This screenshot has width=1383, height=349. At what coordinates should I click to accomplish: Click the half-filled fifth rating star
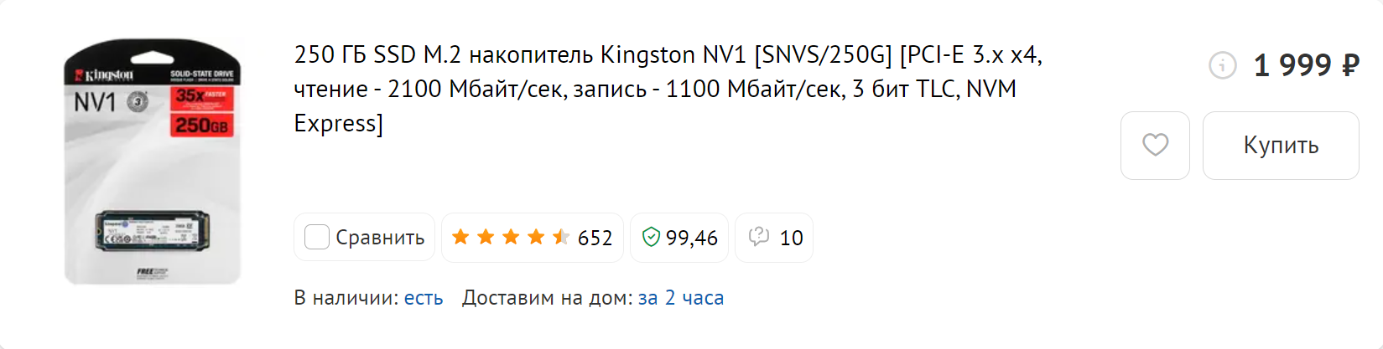click(x=561, y=237)
